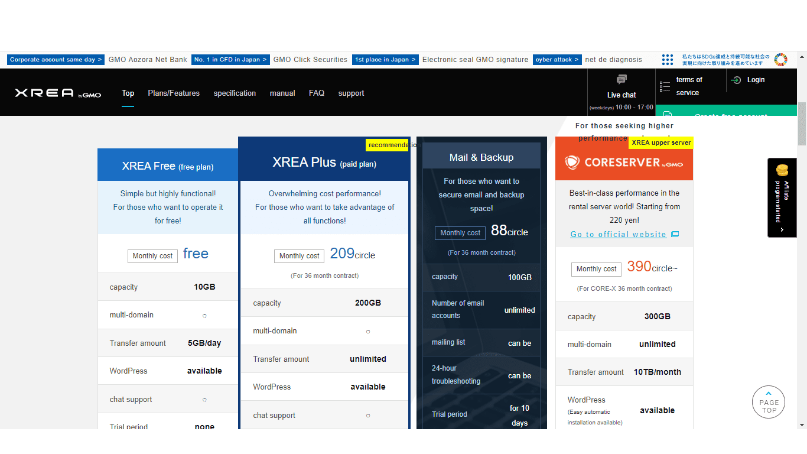The height and width of the screenshot is (454, 807).
Task: Expand the Affiliate program started side tab
Action: click(x=782, y=197)
